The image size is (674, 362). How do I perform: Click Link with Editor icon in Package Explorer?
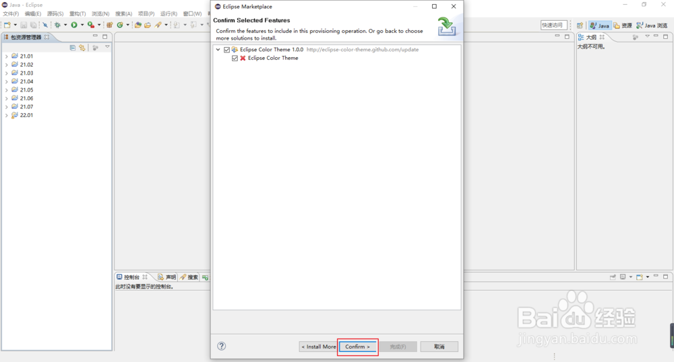point(82,48)
